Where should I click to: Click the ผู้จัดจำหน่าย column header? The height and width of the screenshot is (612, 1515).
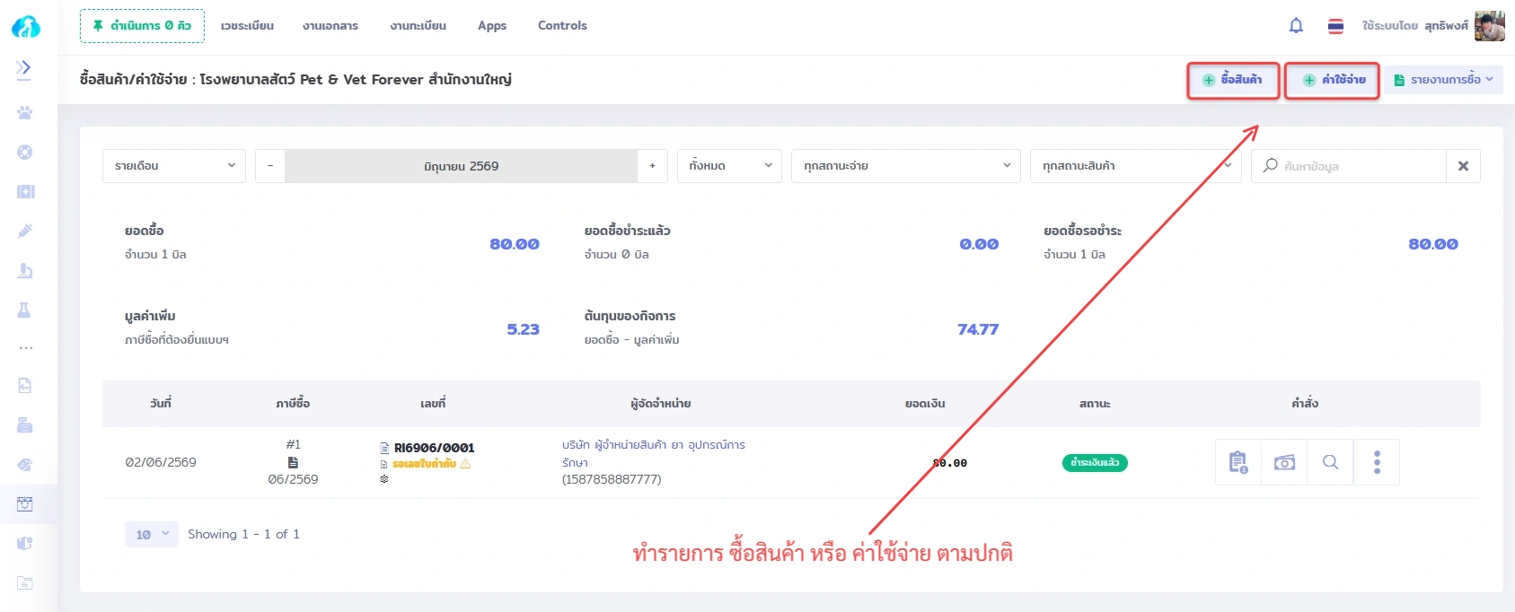[660, 404]
